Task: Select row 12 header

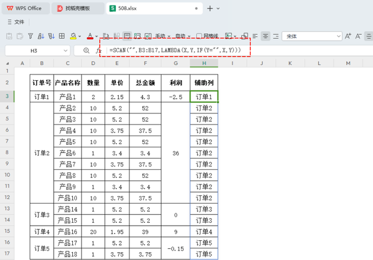Action: pos(7,197)
